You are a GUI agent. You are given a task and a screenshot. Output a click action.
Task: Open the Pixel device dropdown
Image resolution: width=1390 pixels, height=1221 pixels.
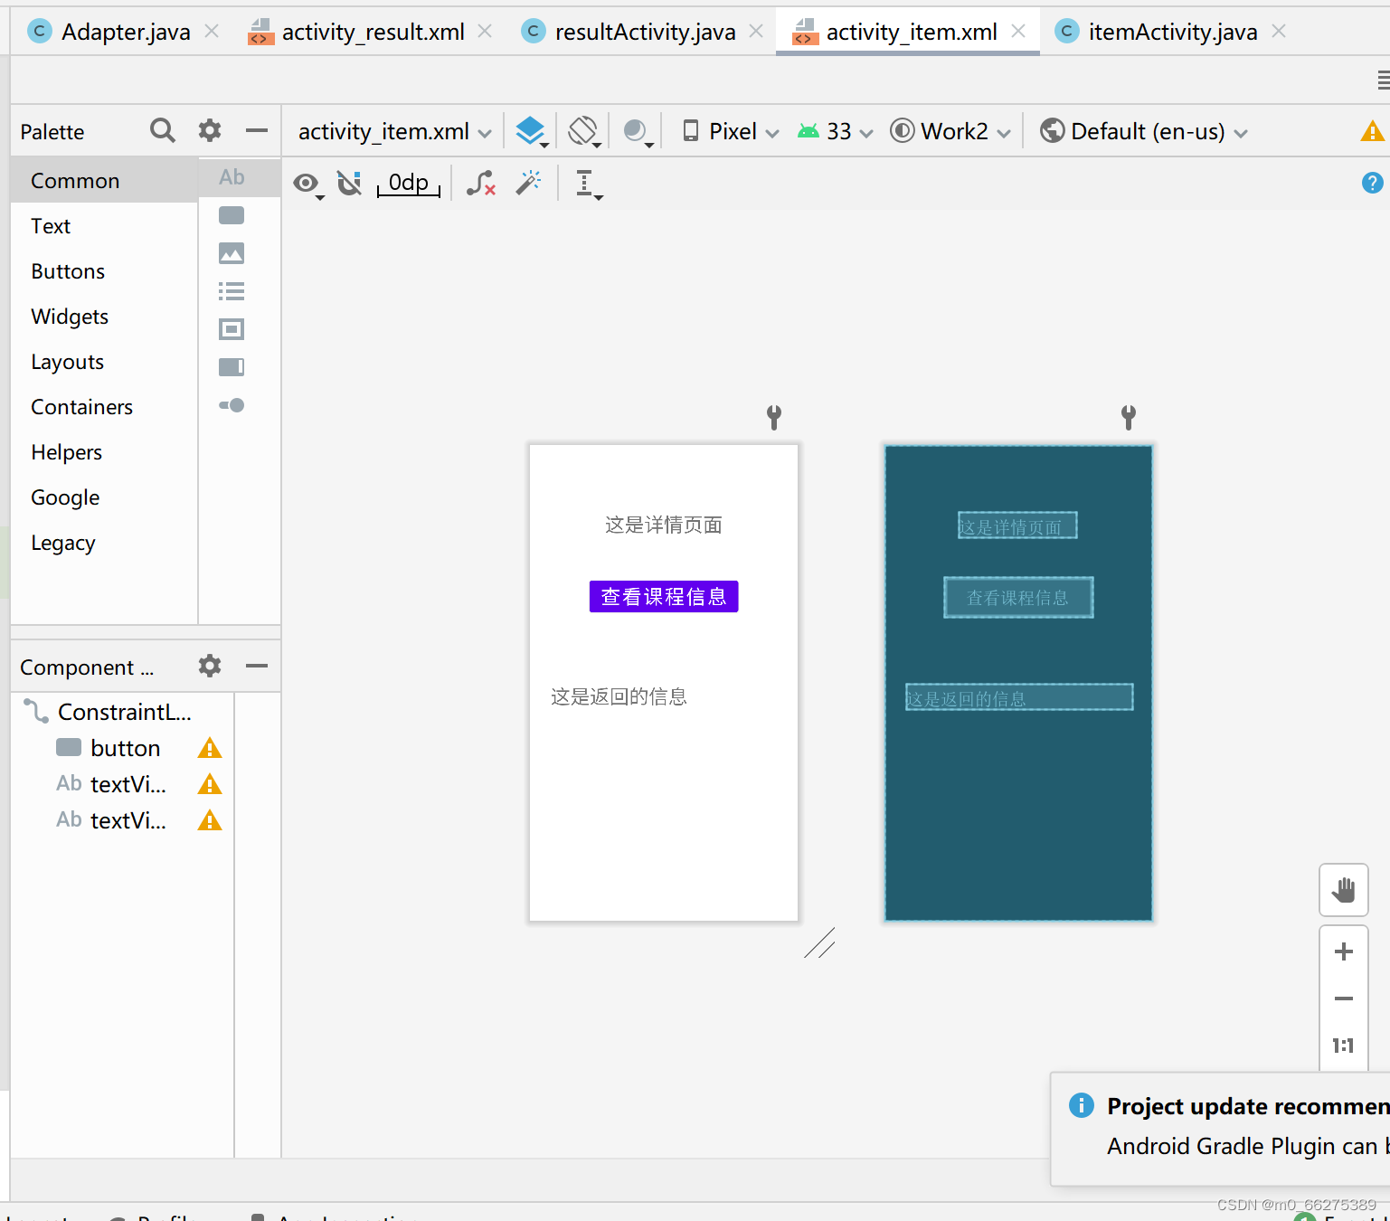729,131
